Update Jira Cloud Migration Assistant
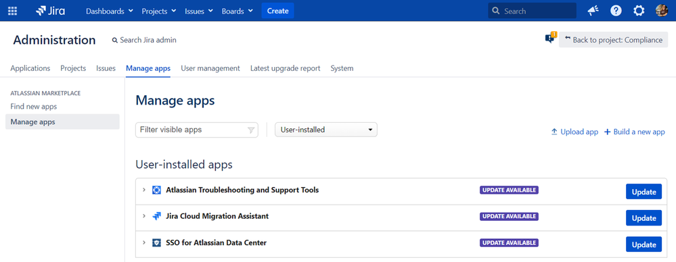 [644, 218]
